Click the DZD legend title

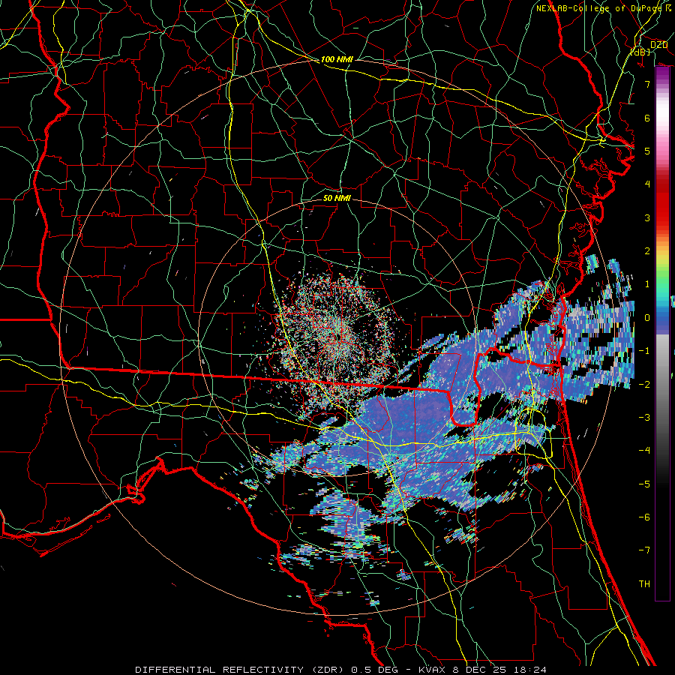pos(658,45)
